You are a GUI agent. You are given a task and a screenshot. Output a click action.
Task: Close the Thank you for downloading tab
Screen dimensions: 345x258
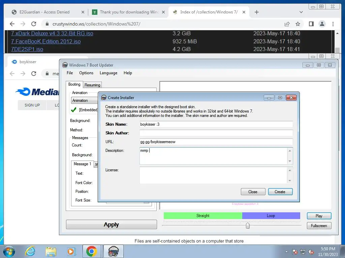point(163,12)
